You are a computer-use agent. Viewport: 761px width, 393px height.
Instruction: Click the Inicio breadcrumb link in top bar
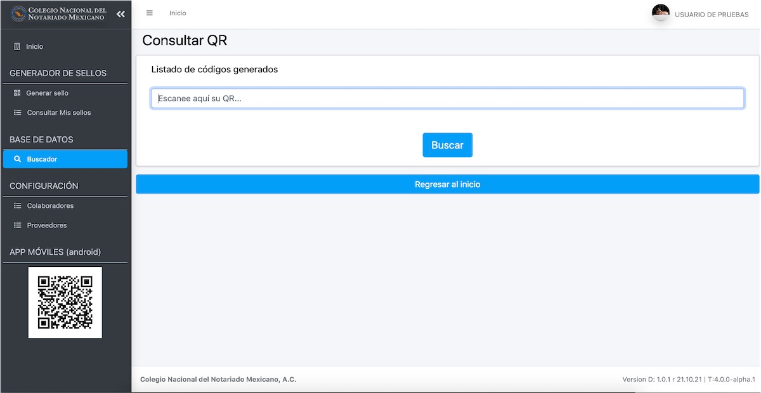(x=178, y=13)
